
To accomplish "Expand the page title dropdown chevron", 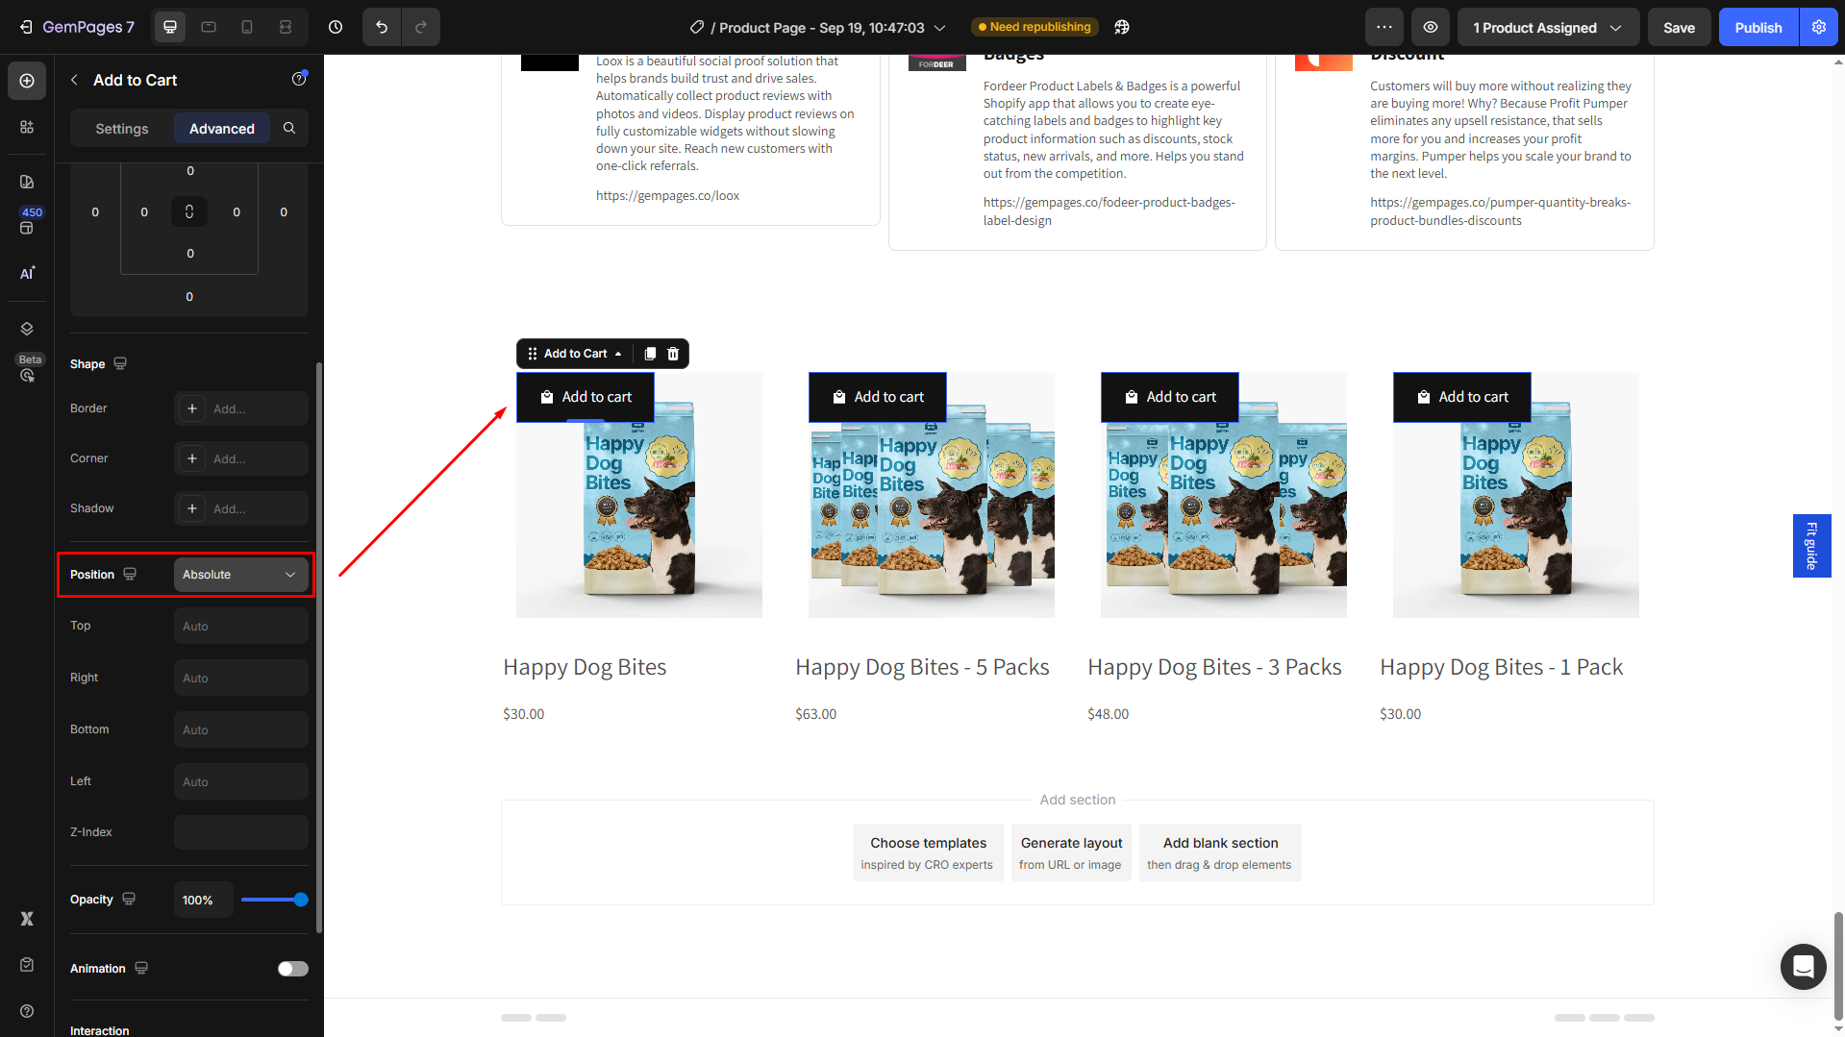I will (940, 28).
